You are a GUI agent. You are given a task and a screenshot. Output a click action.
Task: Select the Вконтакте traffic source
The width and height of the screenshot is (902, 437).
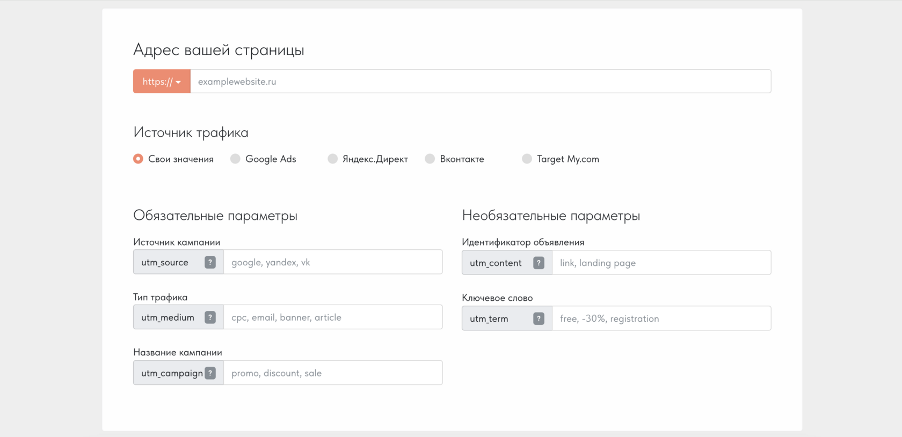(430, 159)
